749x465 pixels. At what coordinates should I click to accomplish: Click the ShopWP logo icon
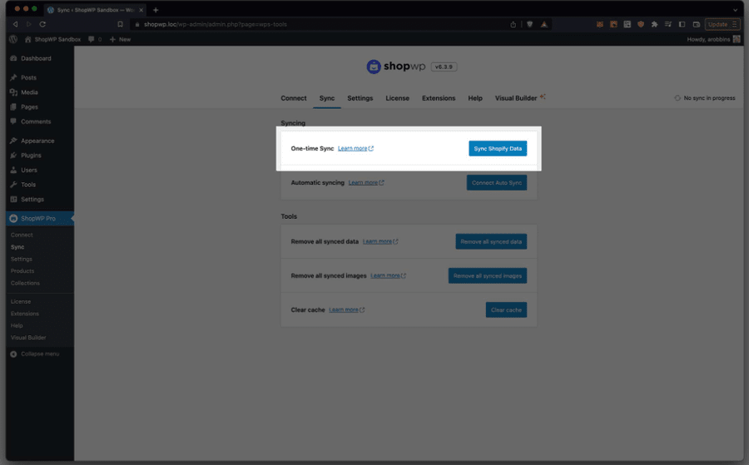pos(374,67)
